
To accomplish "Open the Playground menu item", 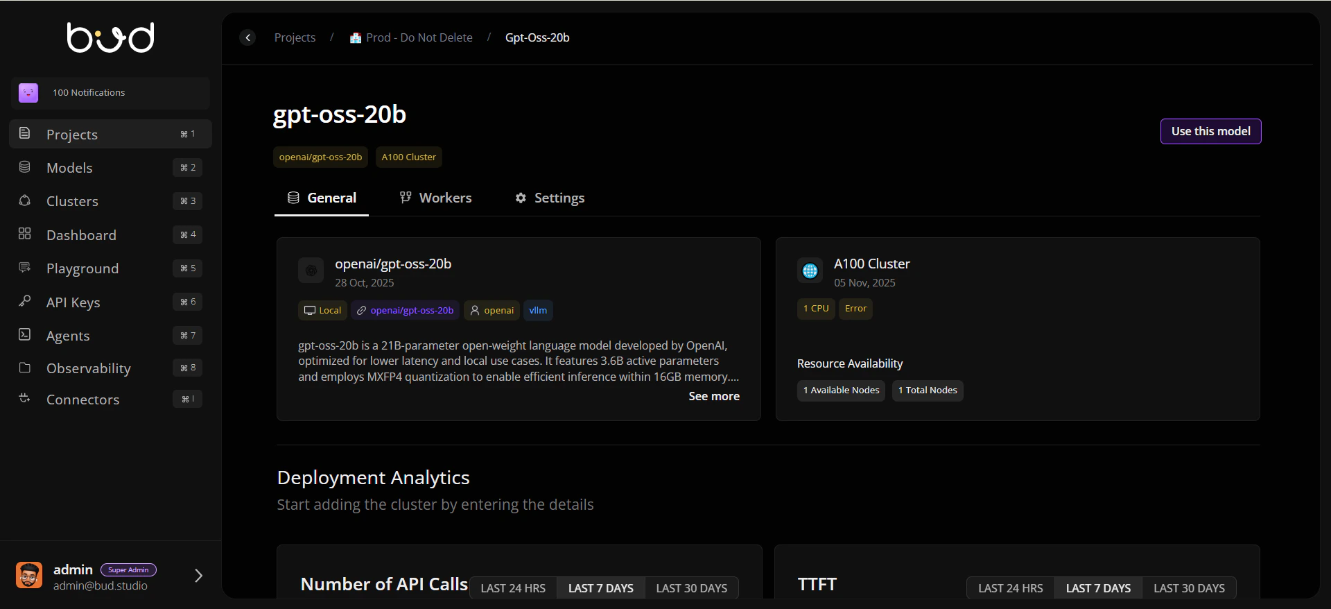I will point(110,268).
